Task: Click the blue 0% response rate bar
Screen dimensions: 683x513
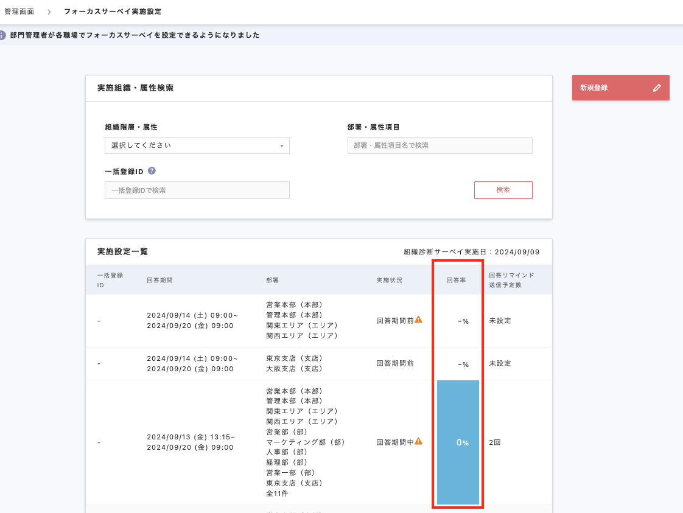Action: coord(458,442)
